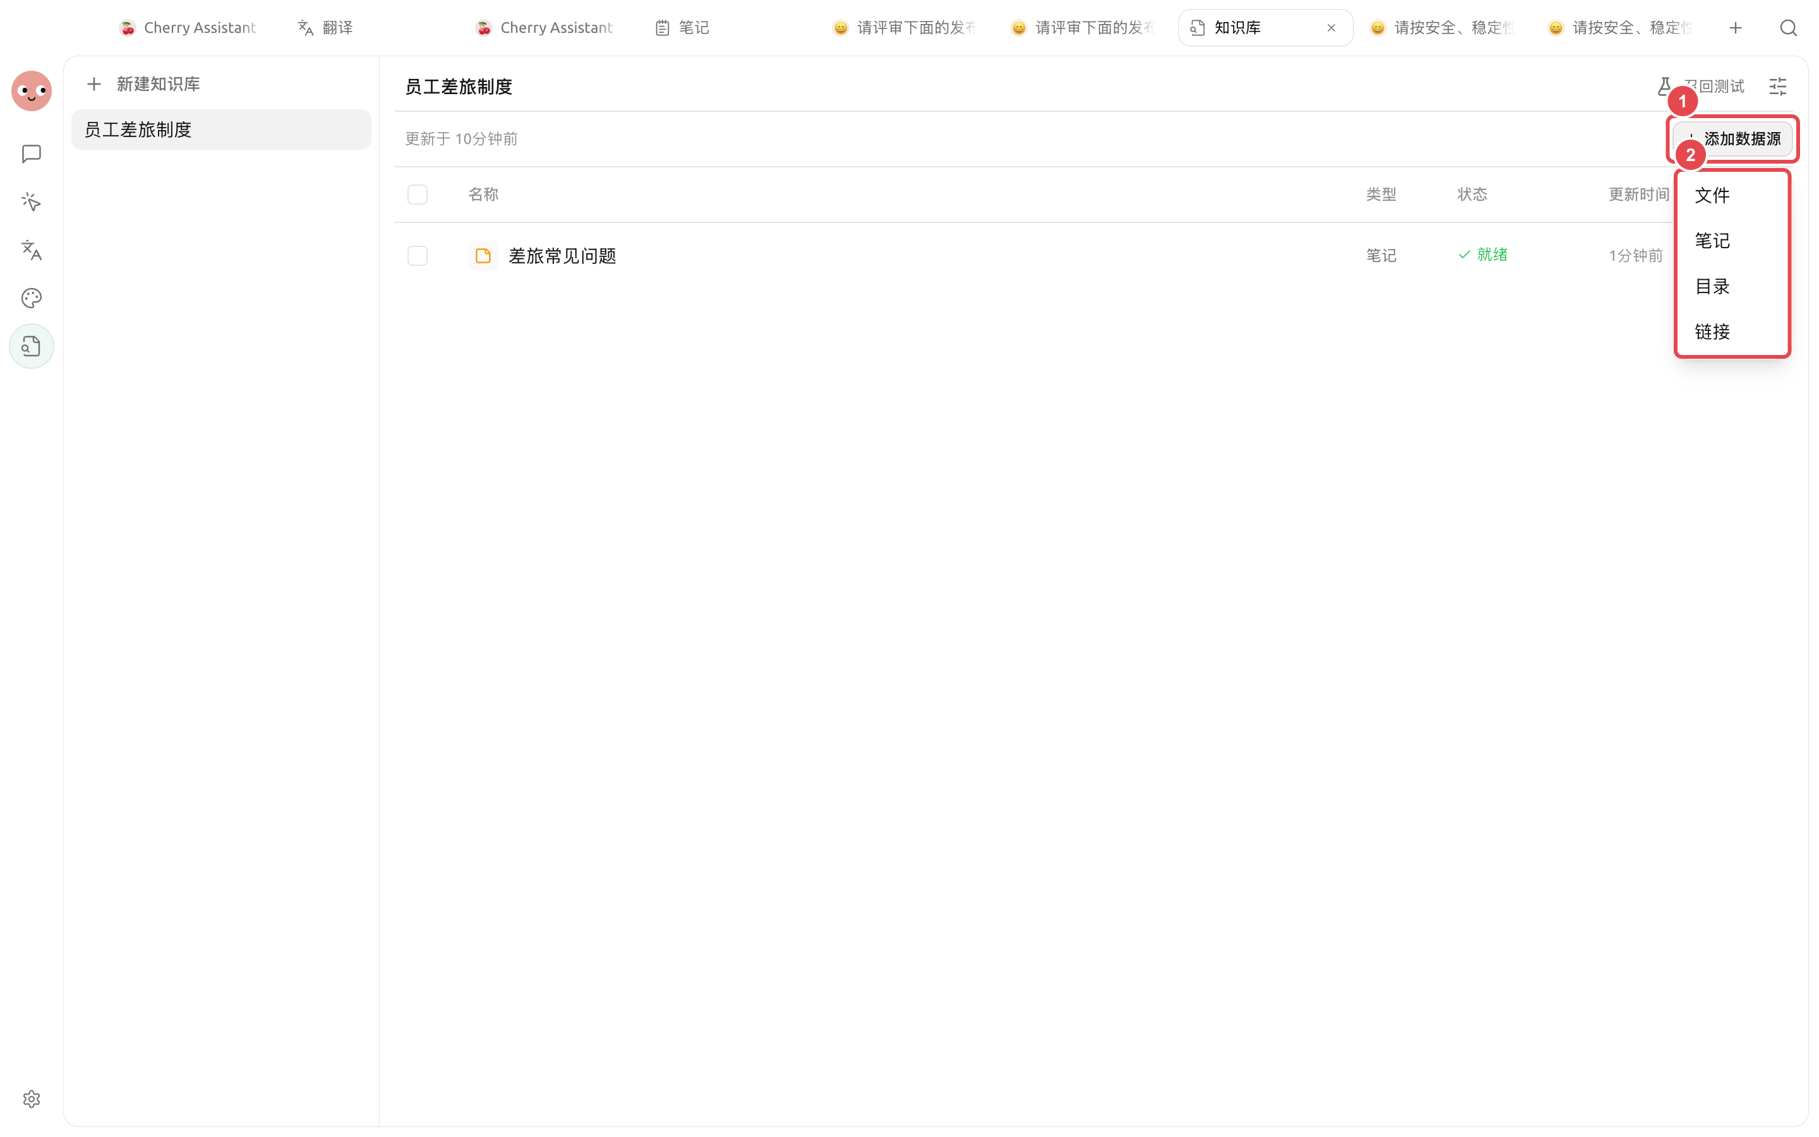
Task: Click the 添加数据源 dropdown button
Action: [x=1732, y=139]
